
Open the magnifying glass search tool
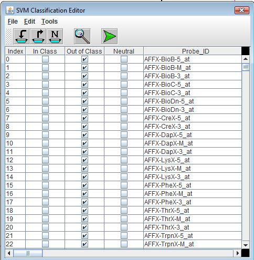(x=82, y=36)
